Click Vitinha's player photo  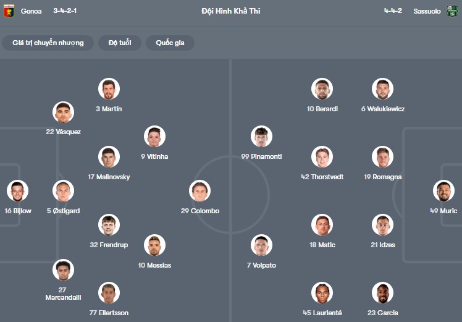154,137
